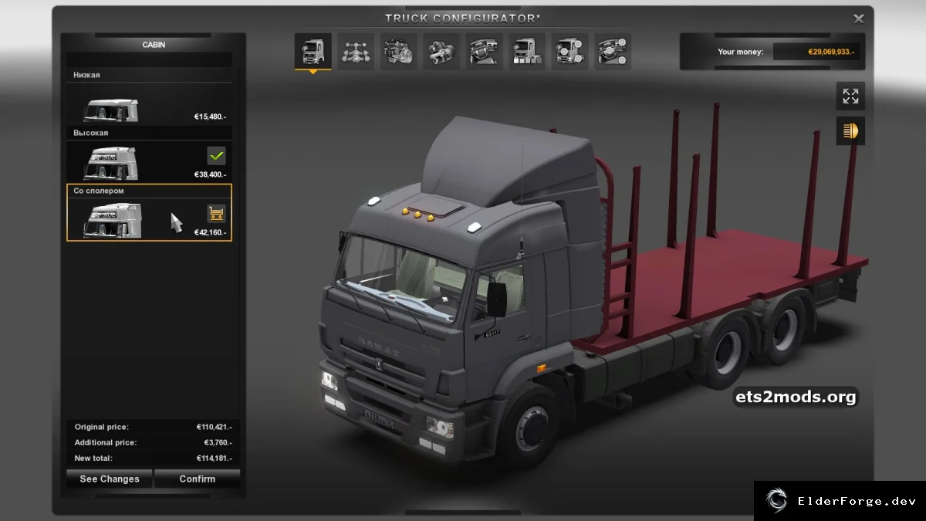Click the Confirm button
This screenshot has width=926, height=521.
coord(198,479)
